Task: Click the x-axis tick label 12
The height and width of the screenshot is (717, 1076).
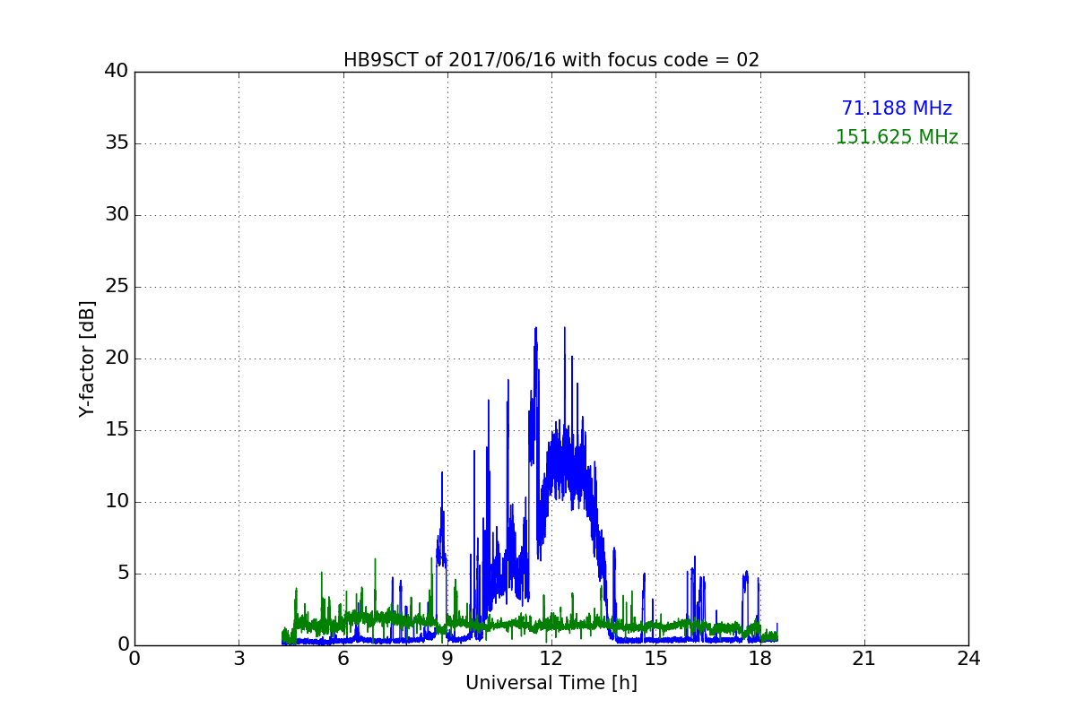Action: coord(551,659)
